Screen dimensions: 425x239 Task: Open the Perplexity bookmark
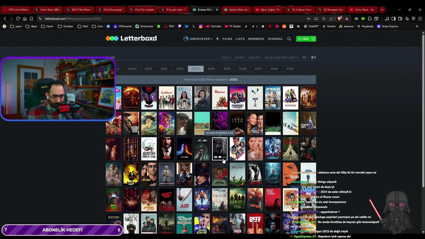[x=365, y=26]
